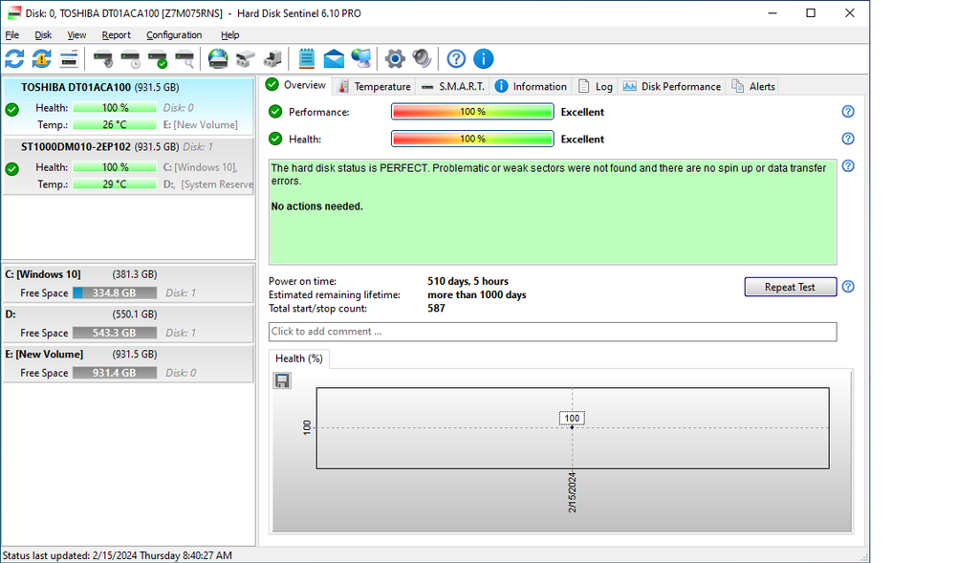Click disk icon with clock overlay
Screen dimensions: 979x563
[130, 59]
